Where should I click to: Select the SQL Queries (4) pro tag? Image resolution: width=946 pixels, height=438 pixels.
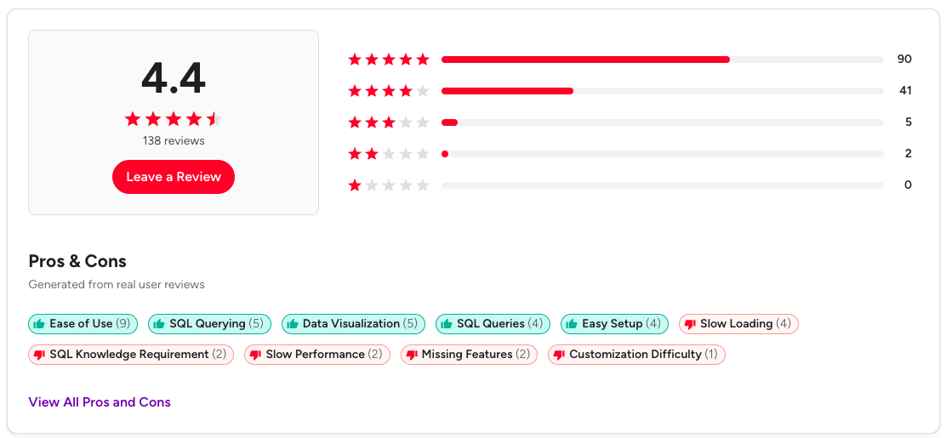click(x=493, y=324)
